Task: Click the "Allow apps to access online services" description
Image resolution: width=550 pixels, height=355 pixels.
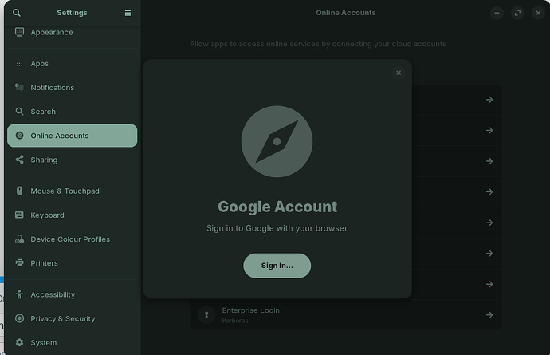Action: (x=318, y=44)
